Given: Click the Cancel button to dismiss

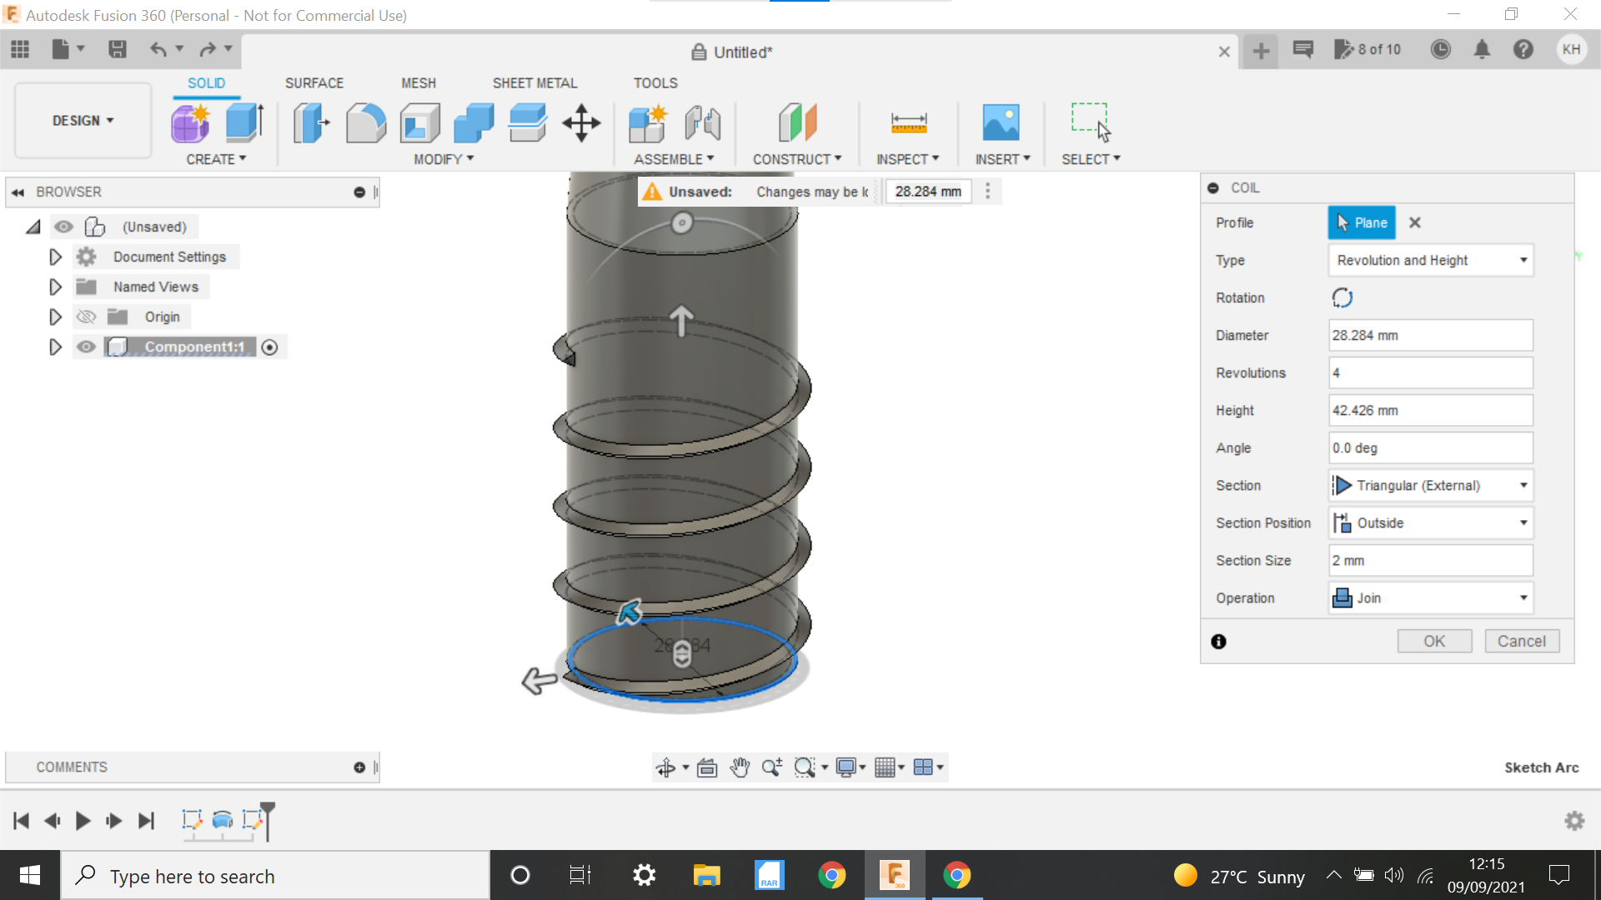Looking at the screenshot, I should pos(1521,641).
